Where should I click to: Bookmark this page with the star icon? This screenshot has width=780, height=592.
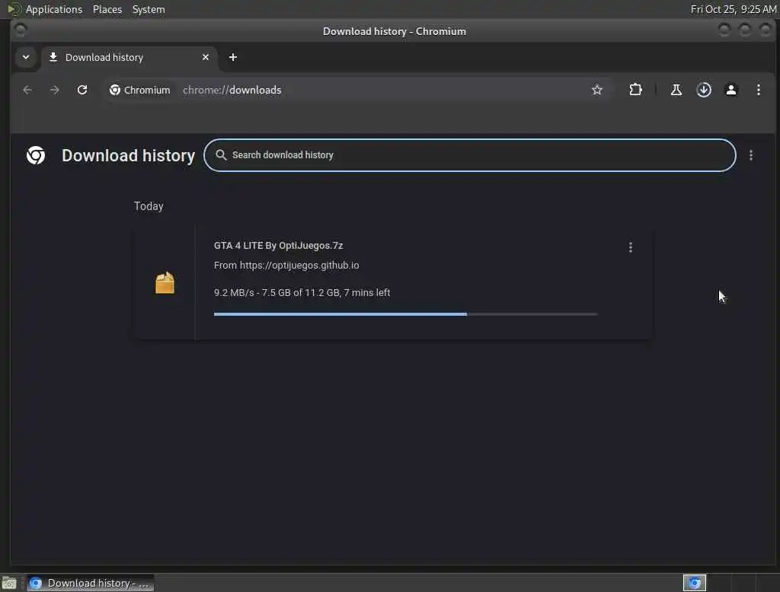pyautogui.click(x=597, y=90)
